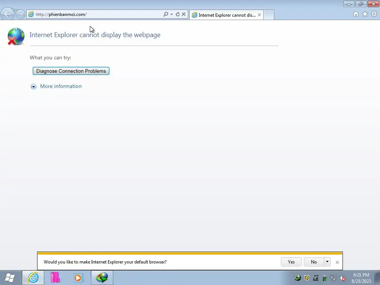Click Internet Explorer taskbar icon

coord(33,278)
